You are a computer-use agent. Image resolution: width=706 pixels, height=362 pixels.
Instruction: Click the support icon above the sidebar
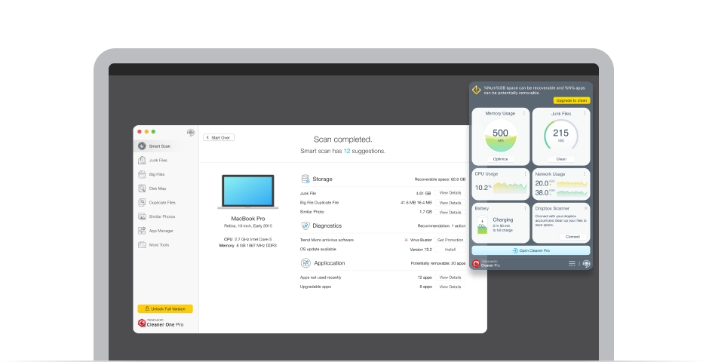pos(191,133)
